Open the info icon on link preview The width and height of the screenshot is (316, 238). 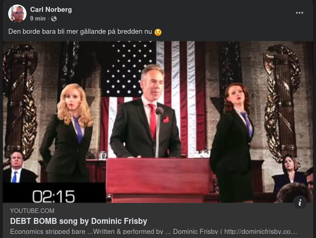300,202
